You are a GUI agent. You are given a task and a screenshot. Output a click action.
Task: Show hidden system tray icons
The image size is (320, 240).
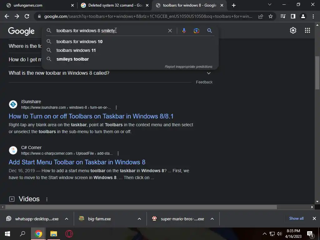(x=264, y=234)
